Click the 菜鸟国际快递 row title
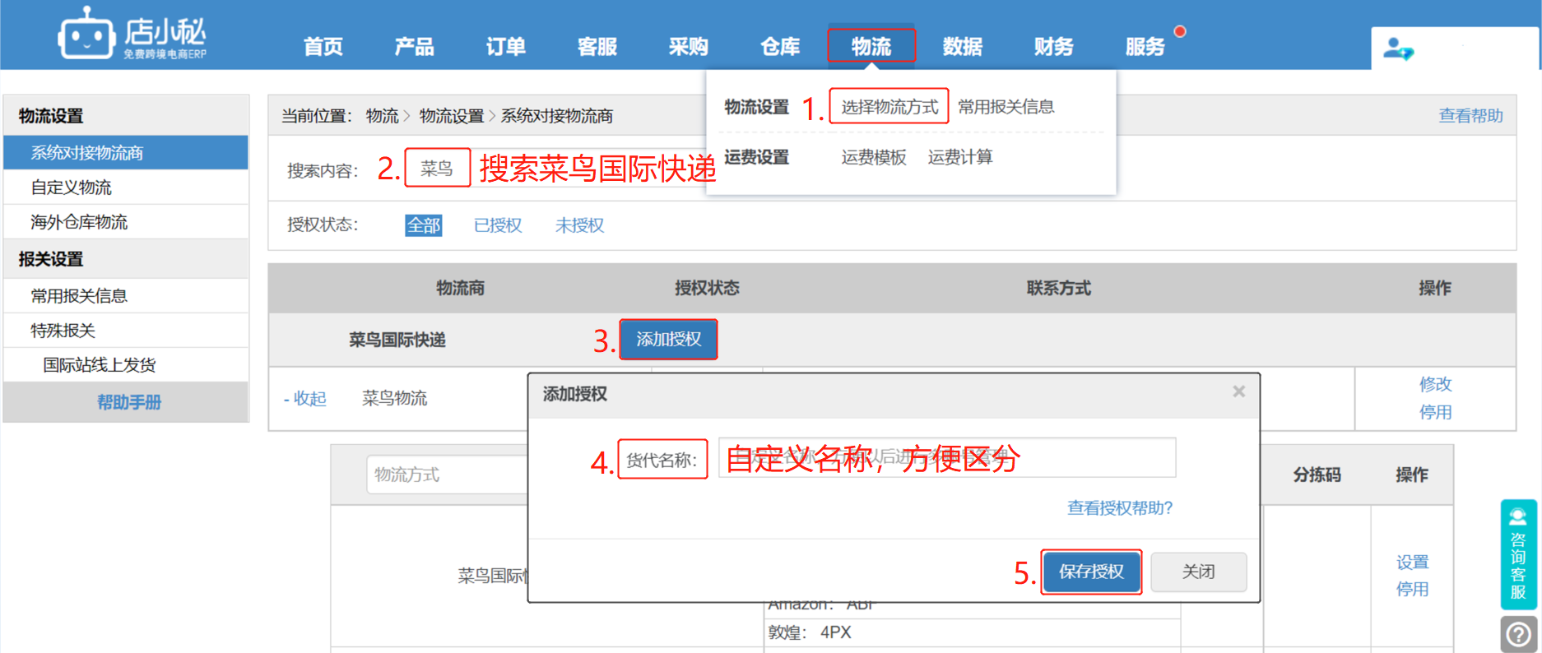1542x653 pixels. 397,340
